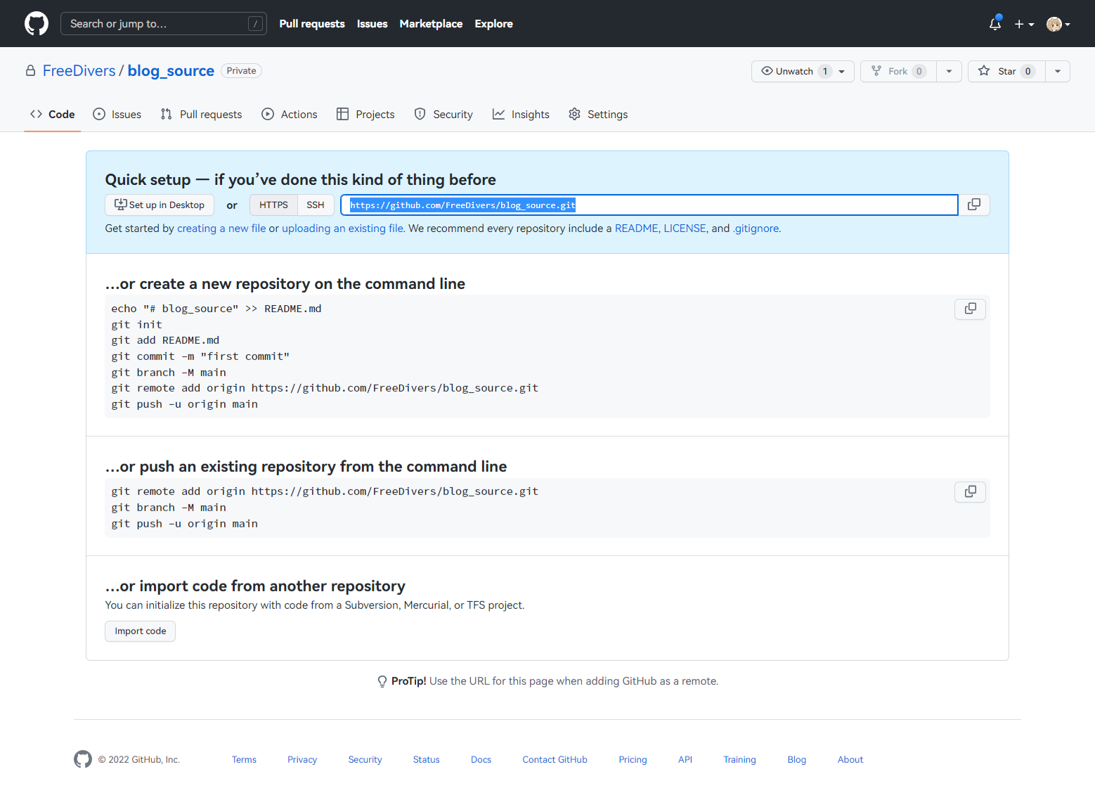The width and height of the screenshot is (1095, 805).
Task: Open the footer Docs link
Action: coord(481,759)
